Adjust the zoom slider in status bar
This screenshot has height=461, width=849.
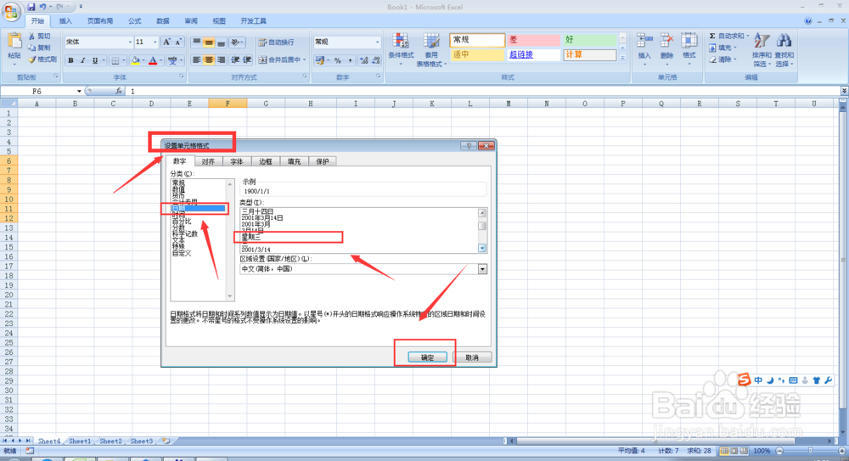810,451
